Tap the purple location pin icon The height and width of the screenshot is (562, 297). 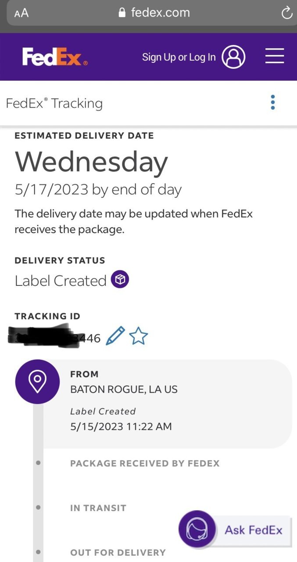pyautogui.click(x=37, y=382)
